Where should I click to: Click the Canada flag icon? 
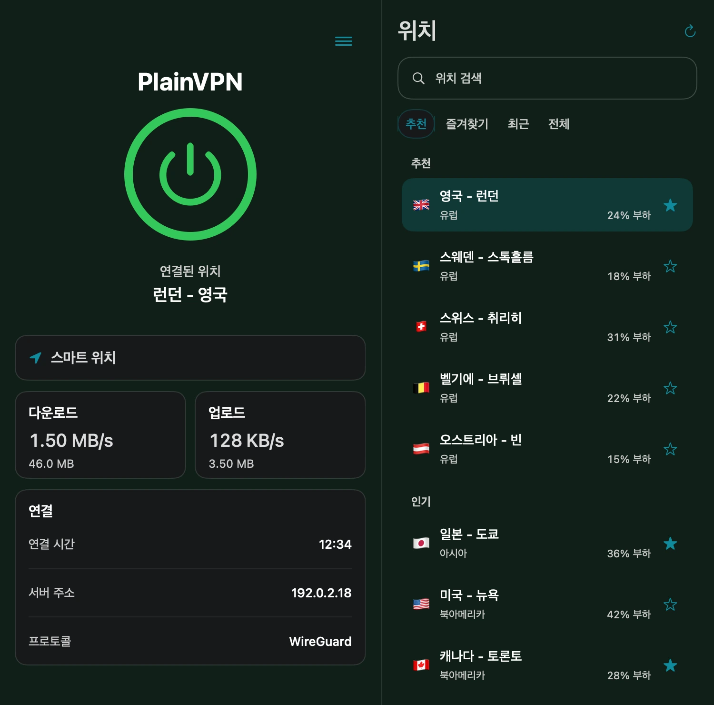[x=421, y=665]
